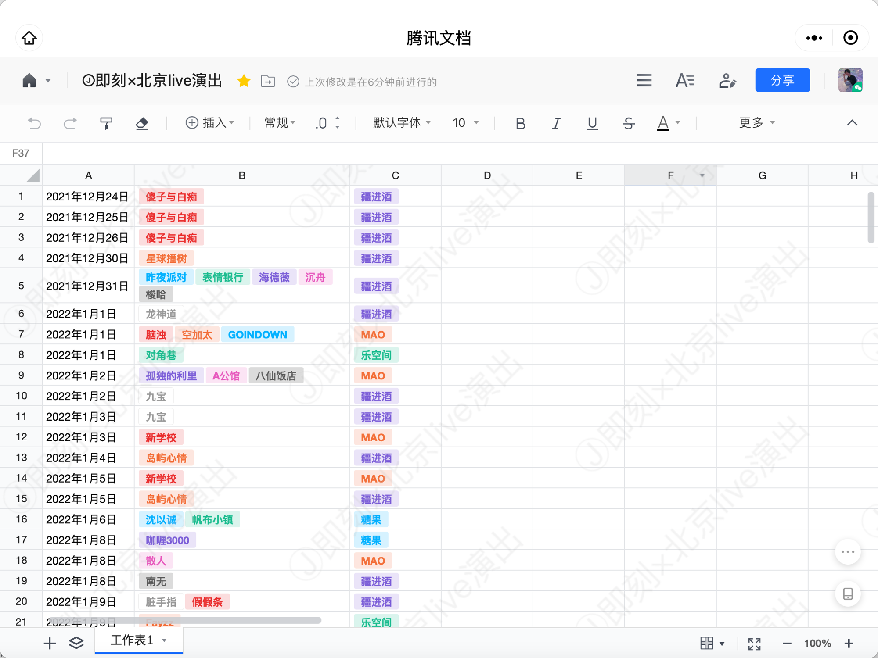Toggle italic formatting
Image resolution: width=878 pixels, height=658 pixels.
click(556, 123)
